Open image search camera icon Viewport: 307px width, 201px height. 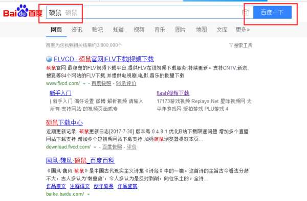(246, 12)
